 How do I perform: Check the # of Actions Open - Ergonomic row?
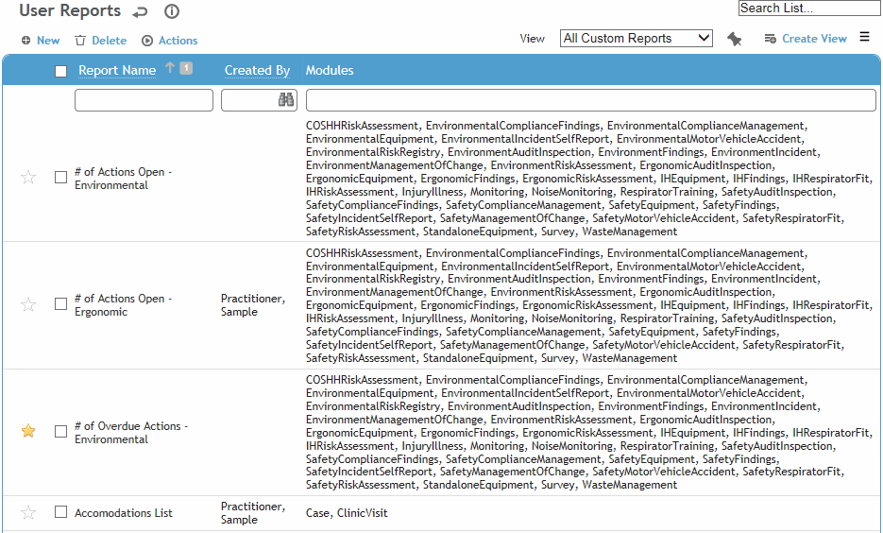click(x=60, y=304)
